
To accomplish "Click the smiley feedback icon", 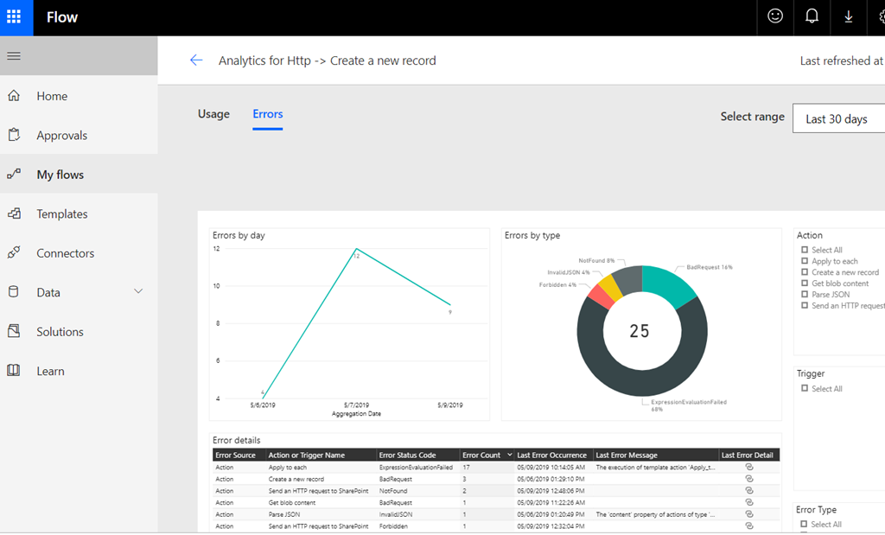I will click(775, 16).
